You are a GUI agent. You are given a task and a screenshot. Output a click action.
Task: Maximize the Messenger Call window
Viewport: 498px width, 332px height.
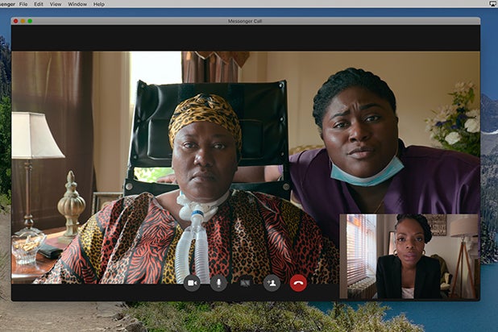pyautogui.click(x=30, y=21)
